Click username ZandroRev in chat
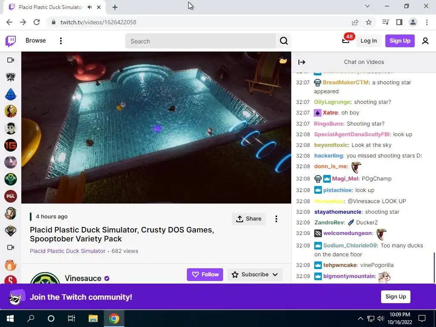Viewport: 436px width, 327px height. [329, 222]
